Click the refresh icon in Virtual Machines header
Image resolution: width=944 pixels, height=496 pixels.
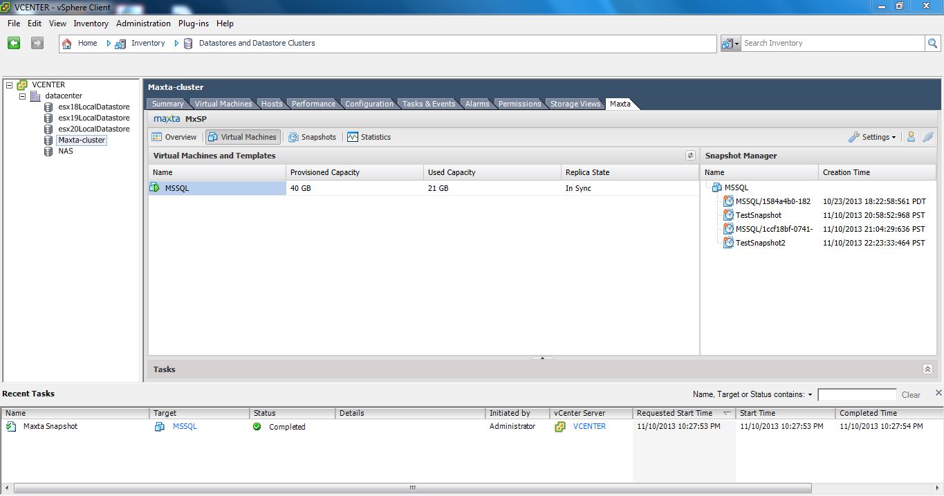point(690,156)
